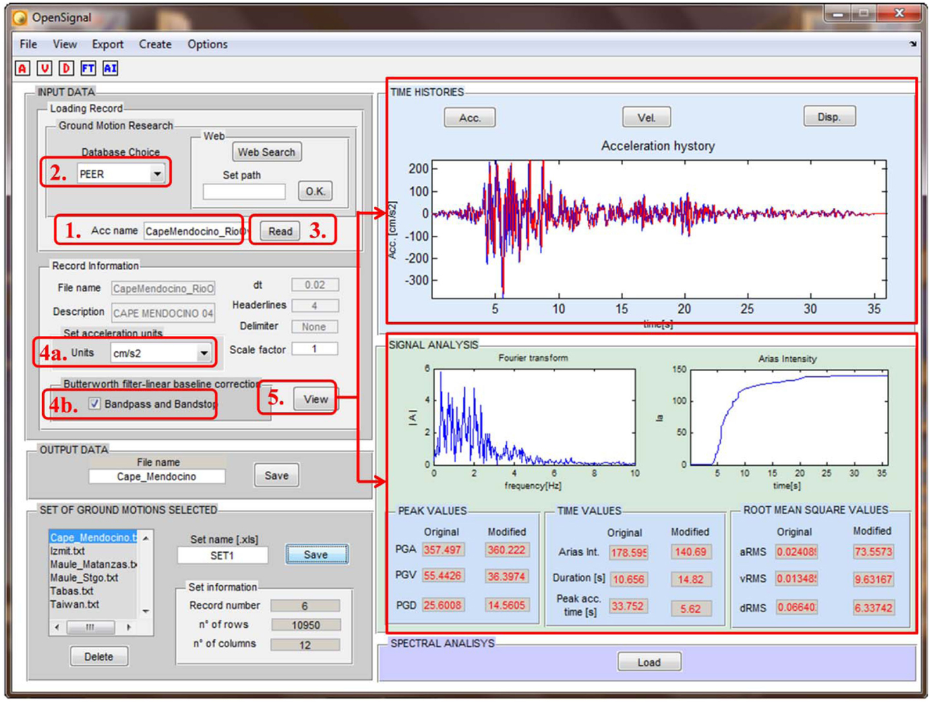Image resolution: width=931 pixels, height=703 pixels.
Task: Click the modified PGA value 360.222
Action: [506, 549]
